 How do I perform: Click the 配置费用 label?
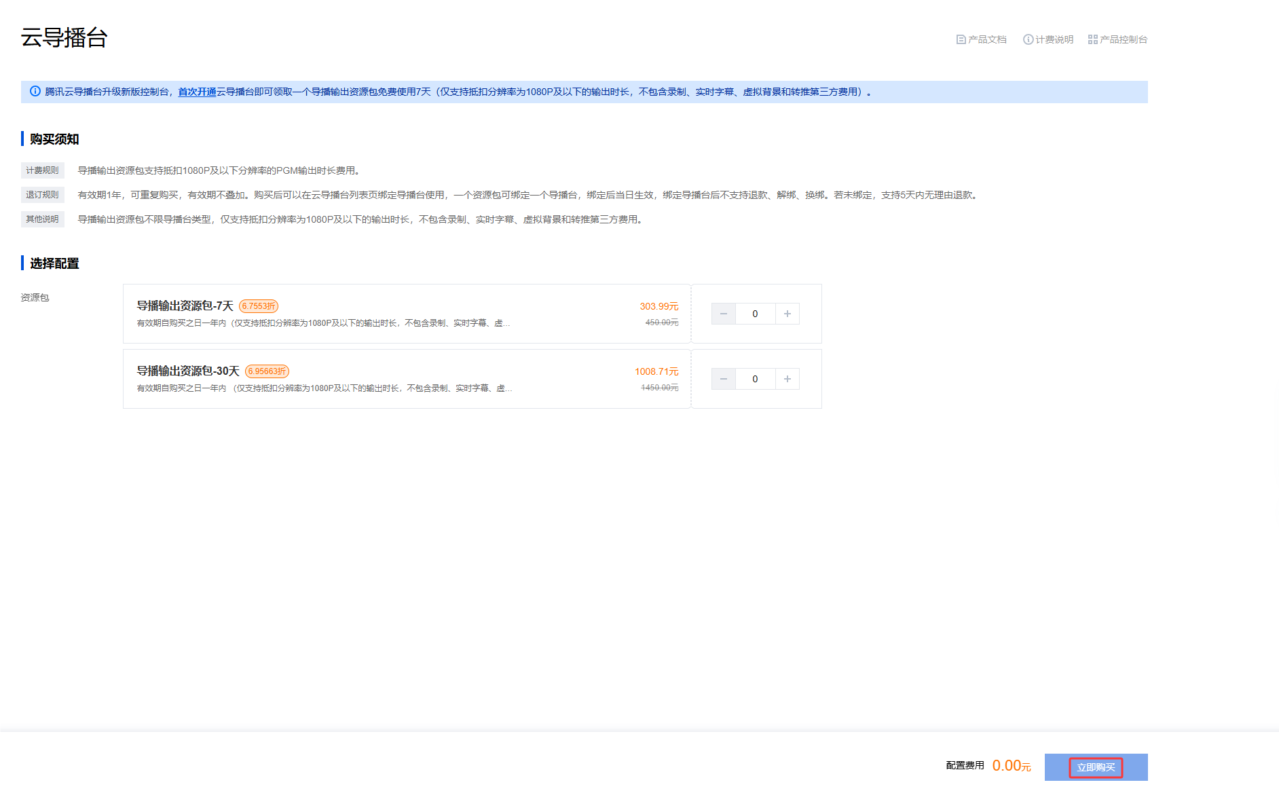click(x=965, y=766)
